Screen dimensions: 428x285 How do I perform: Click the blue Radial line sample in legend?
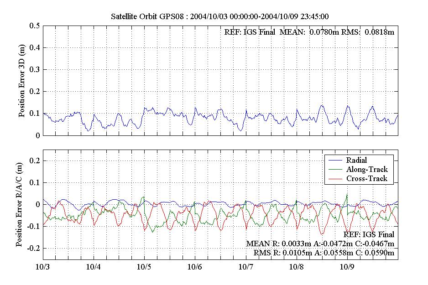click(x=335, y=161)
